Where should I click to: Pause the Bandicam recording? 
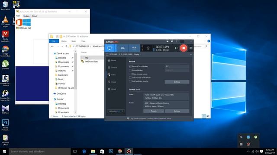pos(176,48)
